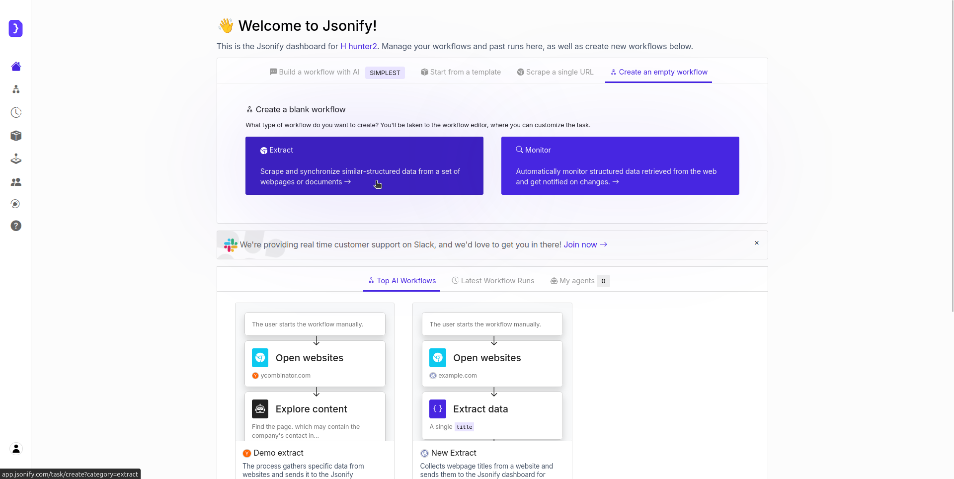Open the New Extract workflow thumbnail
The height and width of the screenshot is (479, 954).
click(492, 388)
